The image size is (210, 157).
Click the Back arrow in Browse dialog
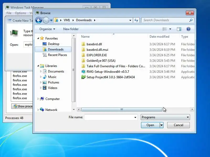[x=39, y=20]
